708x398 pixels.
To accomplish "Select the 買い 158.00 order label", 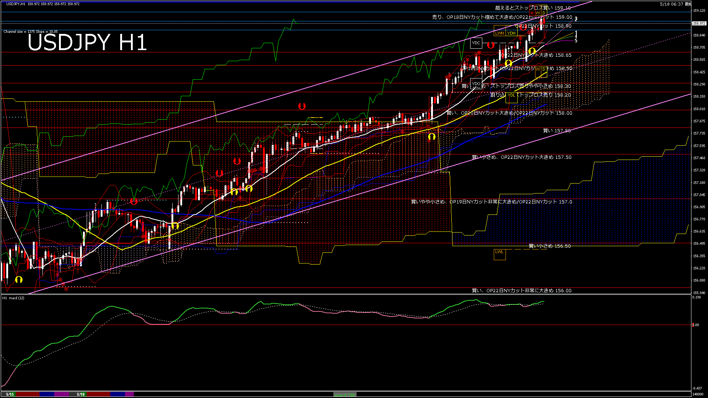I will pyautogui.click(x=509, y=113).
